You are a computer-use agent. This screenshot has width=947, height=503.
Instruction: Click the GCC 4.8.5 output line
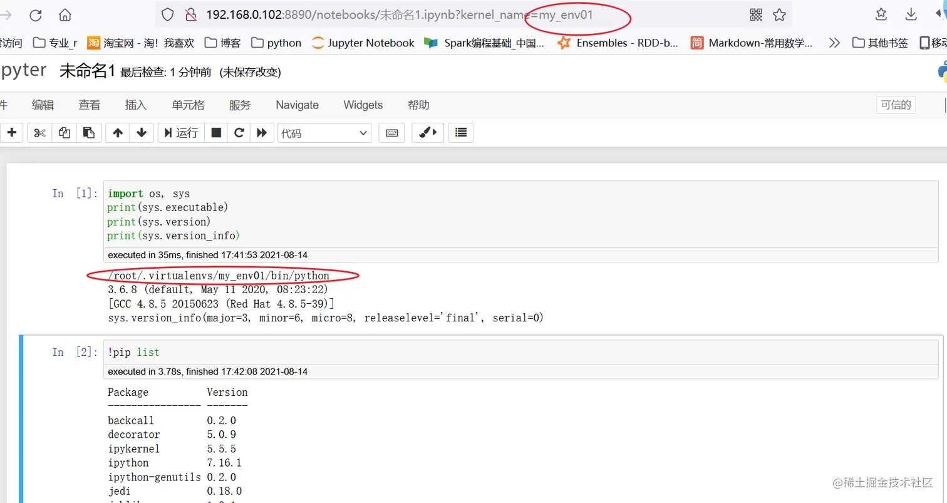(x=221, y=304)
